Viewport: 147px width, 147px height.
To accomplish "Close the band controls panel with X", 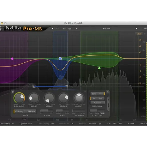I will [x=108, y=92].
